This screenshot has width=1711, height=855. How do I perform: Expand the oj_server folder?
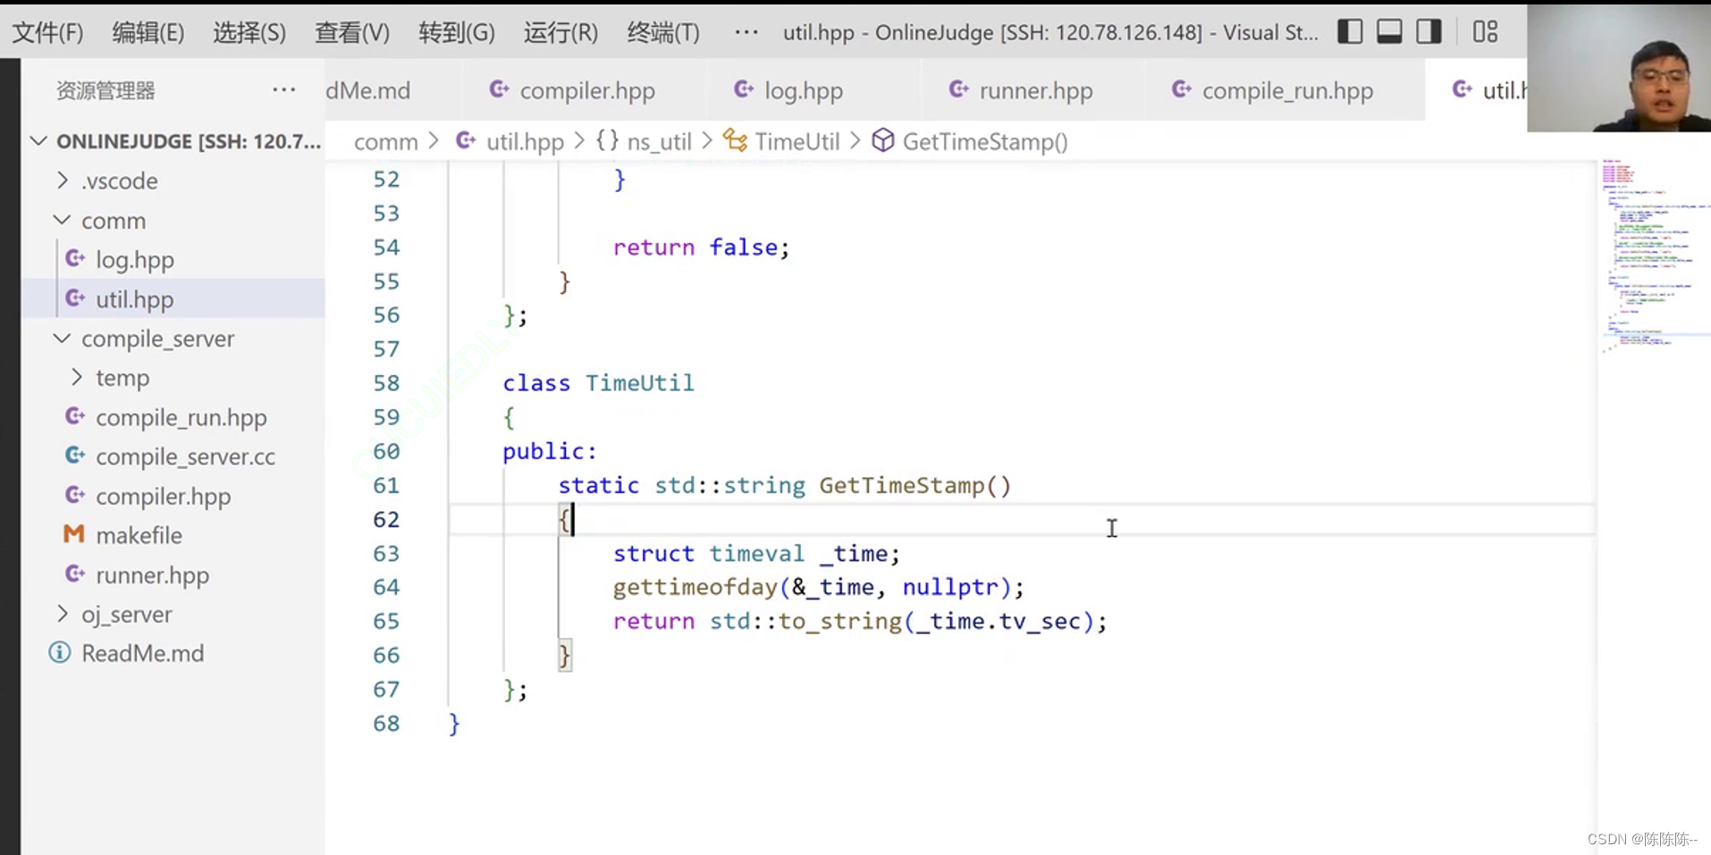(x=62, y=614)
